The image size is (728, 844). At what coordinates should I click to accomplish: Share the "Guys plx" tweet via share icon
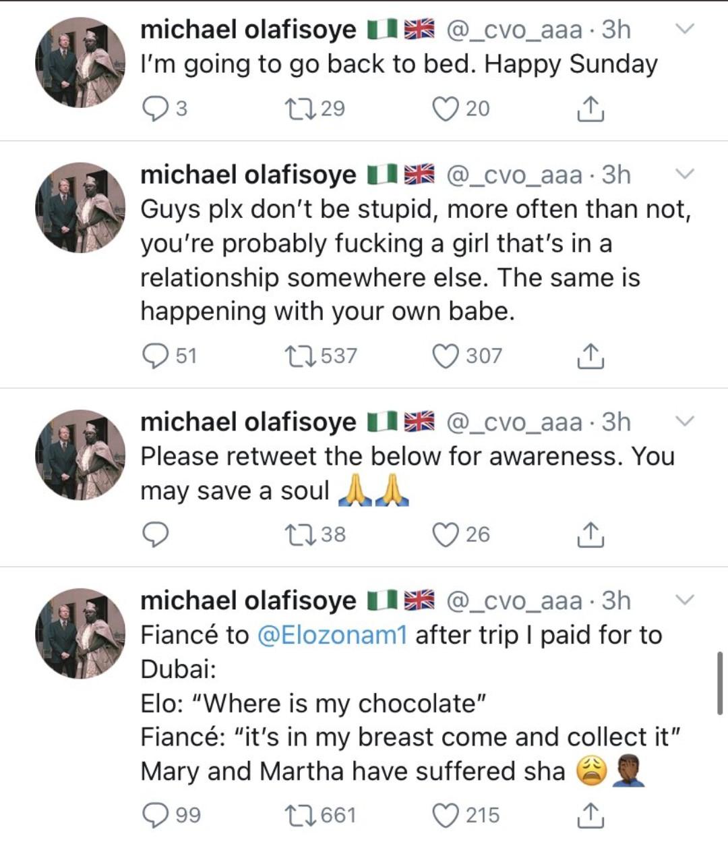pyautogui.click(x=590, y=355)
